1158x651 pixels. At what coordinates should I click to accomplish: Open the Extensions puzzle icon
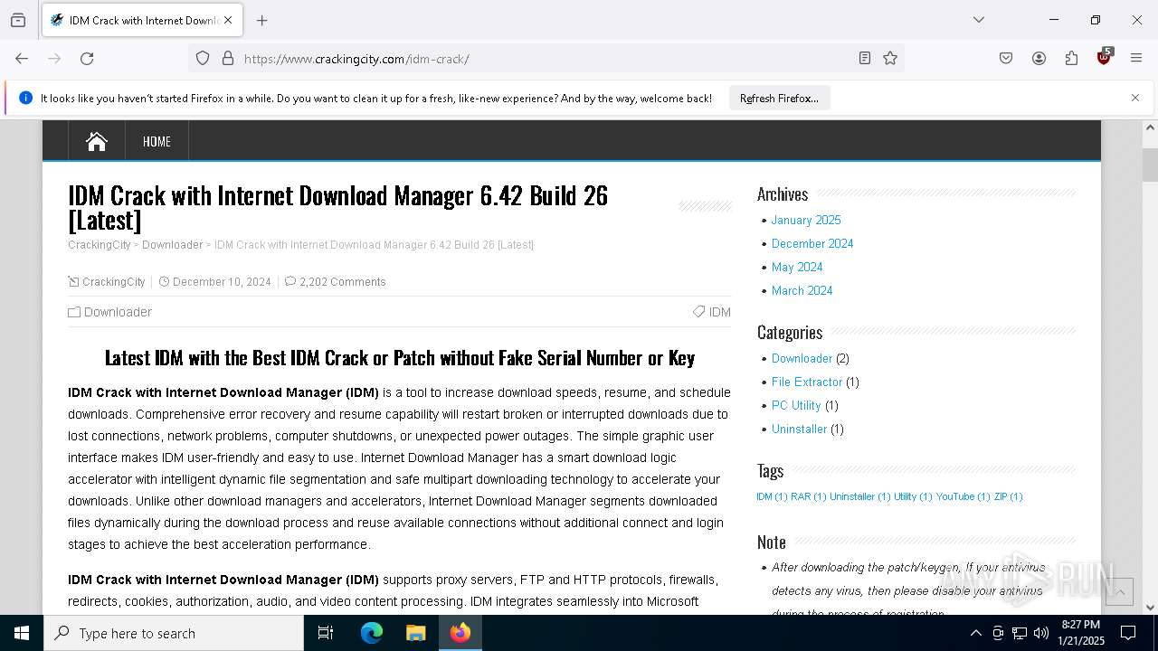pos(1071,59)
